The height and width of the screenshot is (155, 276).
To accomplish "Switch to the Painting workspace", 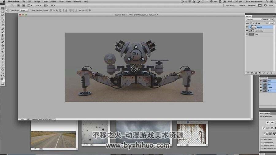I will pyautogui.click(x=252, y=6).
